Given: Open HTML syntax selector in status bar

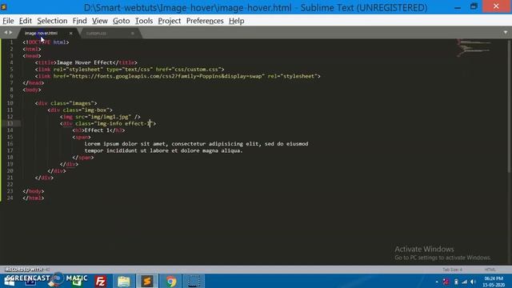Looking at the screenshot, I should click(490, 270).
